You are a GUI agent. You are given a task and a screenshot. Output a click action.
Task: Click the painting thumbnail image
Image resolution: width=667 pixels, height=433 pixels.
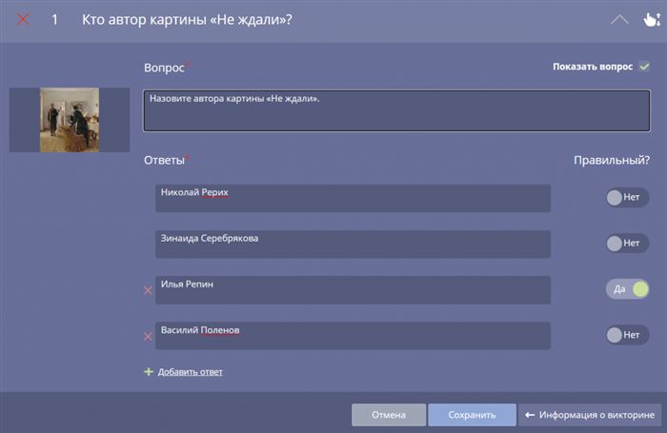tap(70, 120)
